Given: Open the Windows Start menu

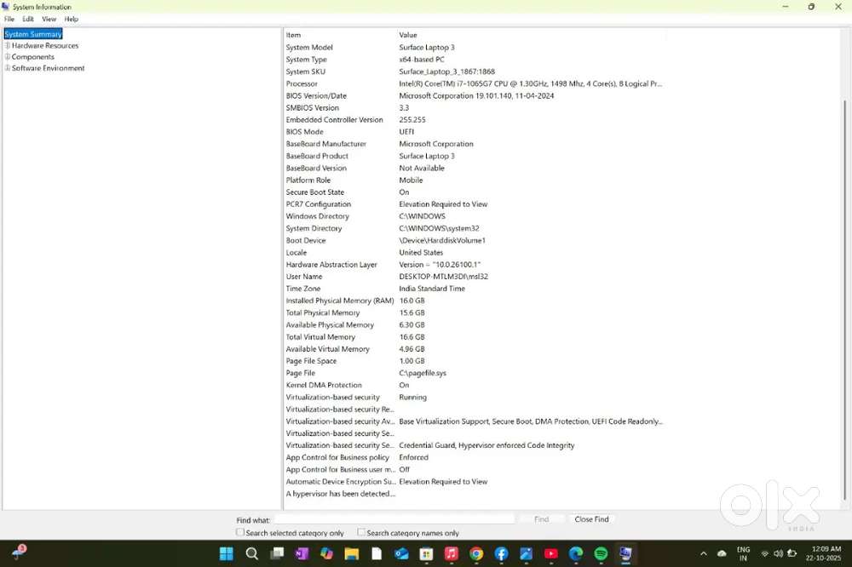Looking at the screenshot, I should pyautogui.click(x=227, y=554).
